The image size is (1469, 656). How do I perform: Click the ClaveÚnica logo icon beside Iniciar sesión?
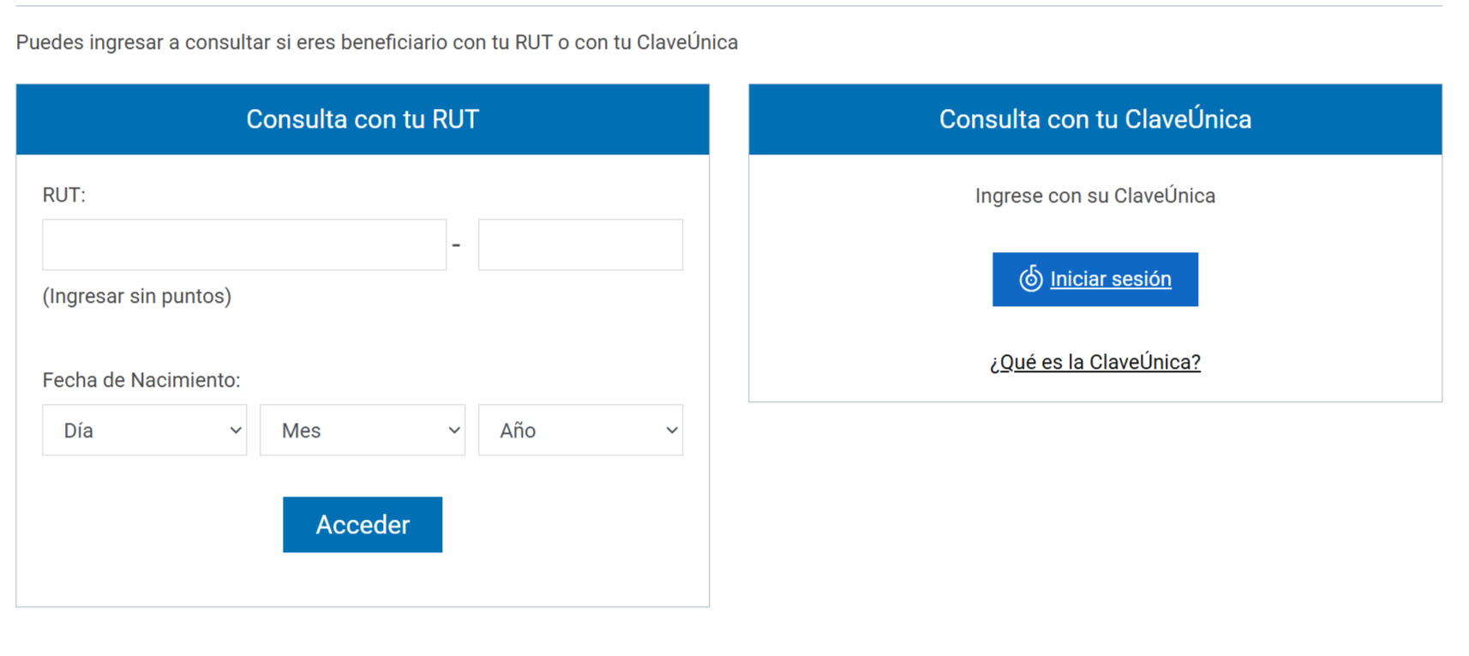tap(1030, 279)
